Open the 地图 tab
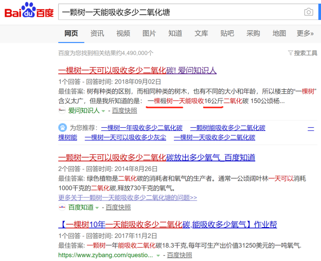321x261 pixels. (x=279, y=33)
